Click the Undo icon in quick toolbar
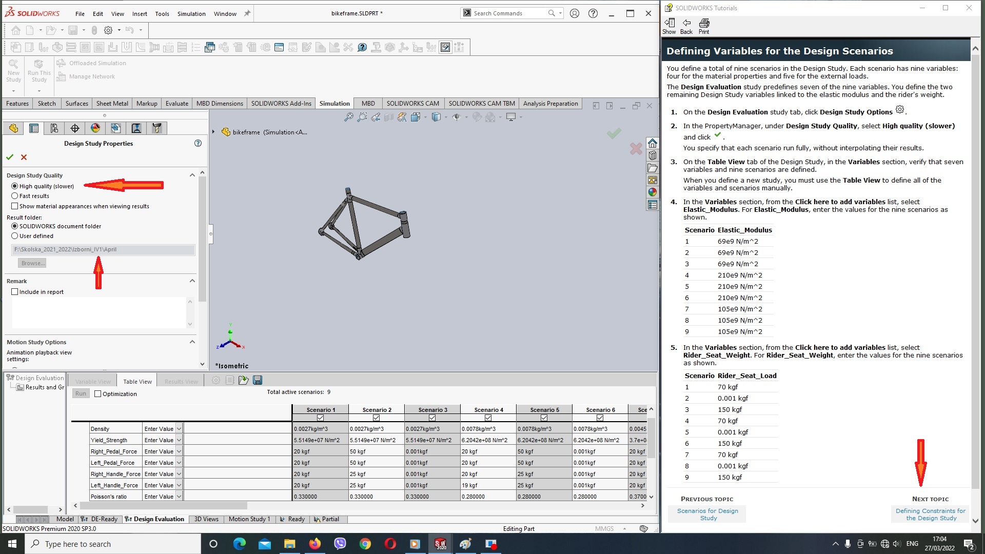The width and height of the screenshot is (985, 554). [129, 30]
